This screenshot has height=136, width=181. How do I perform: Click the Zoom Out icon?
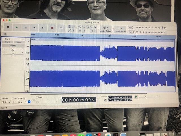click(x=83, y=27)
